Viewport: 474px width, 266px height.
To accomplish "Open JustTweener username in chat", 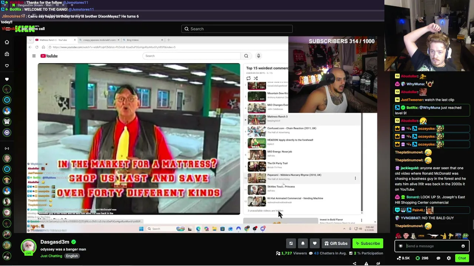I will coord(412,100).
